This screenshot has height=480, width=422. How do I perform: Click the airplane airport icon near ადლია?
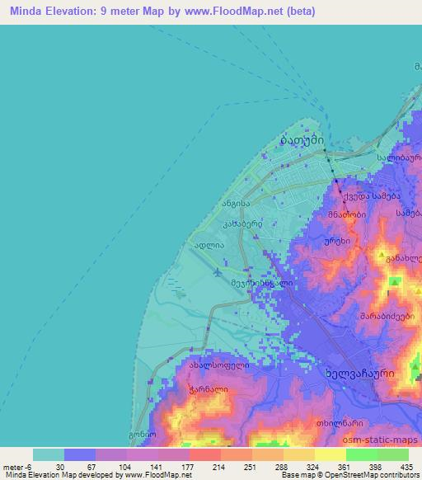tap(218, 272)
